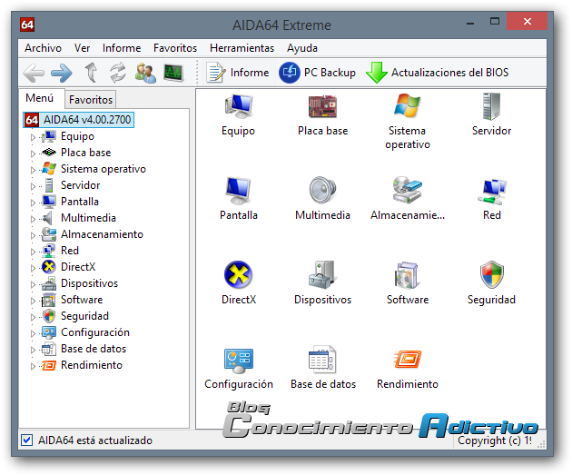
Task: Click the blue Forward arrow icon
Action: (x=62, y=73)
